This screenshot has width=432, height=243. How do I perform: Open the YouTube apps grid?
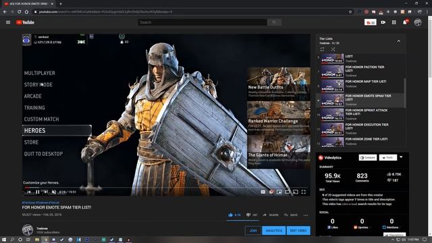(x=394, y=22)
